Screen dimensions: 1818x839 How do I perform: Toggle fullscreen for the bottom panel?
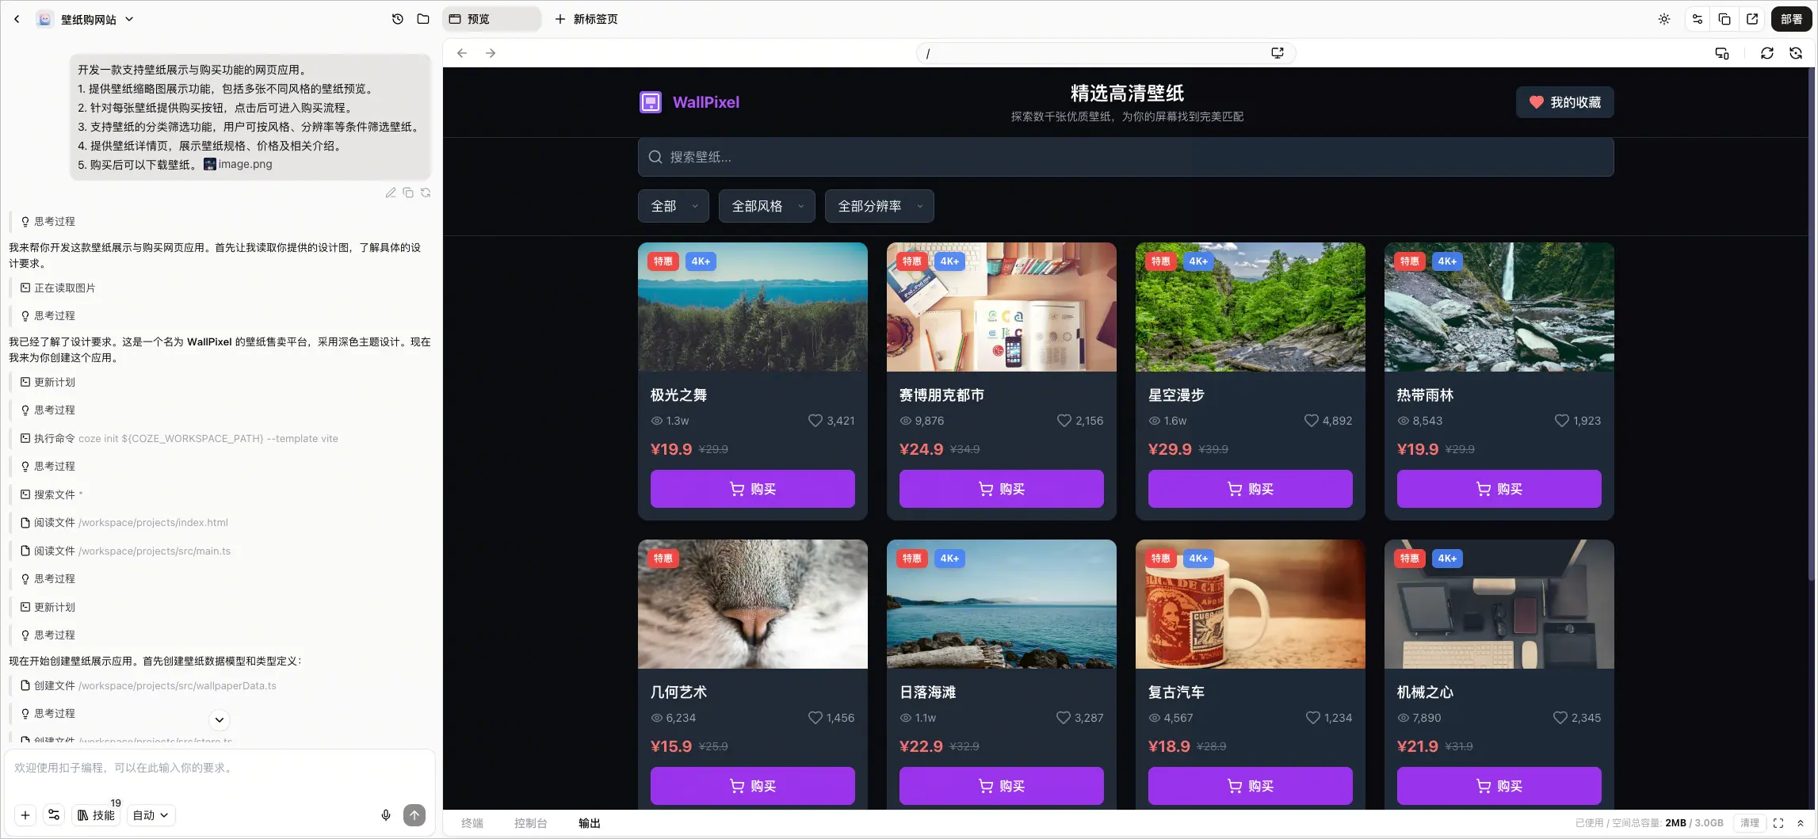click(x=1778, y=823)
